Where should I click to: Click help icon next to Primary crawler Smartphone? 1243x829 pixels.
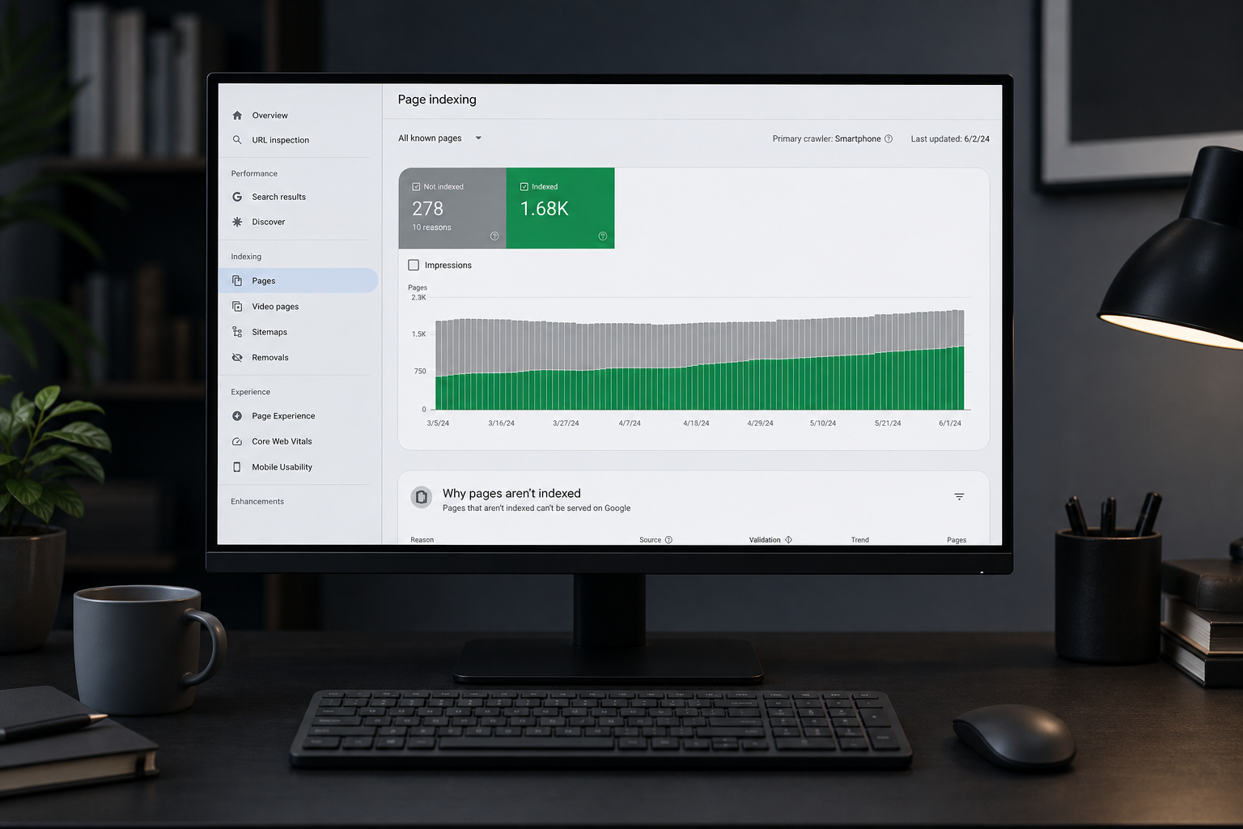pyautogui.click(x=889, y=138)
